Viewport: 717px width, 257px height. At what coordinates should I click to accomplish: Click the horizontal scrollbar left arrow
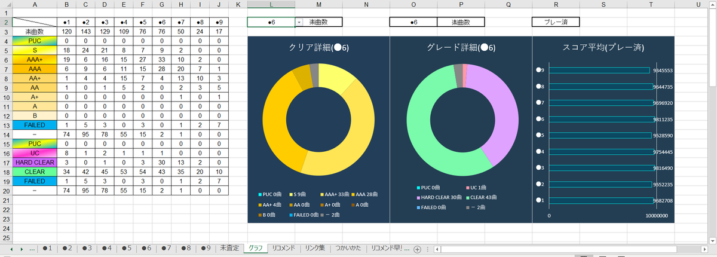pos(439,249)
